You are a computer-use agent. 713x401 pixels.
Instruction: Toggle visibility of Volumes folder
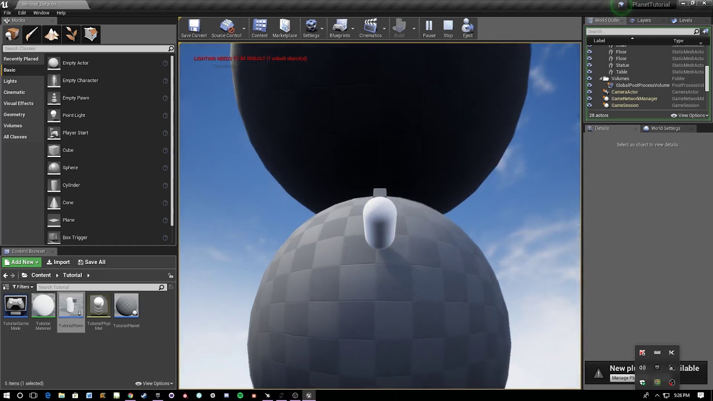(x=589, y=79)
